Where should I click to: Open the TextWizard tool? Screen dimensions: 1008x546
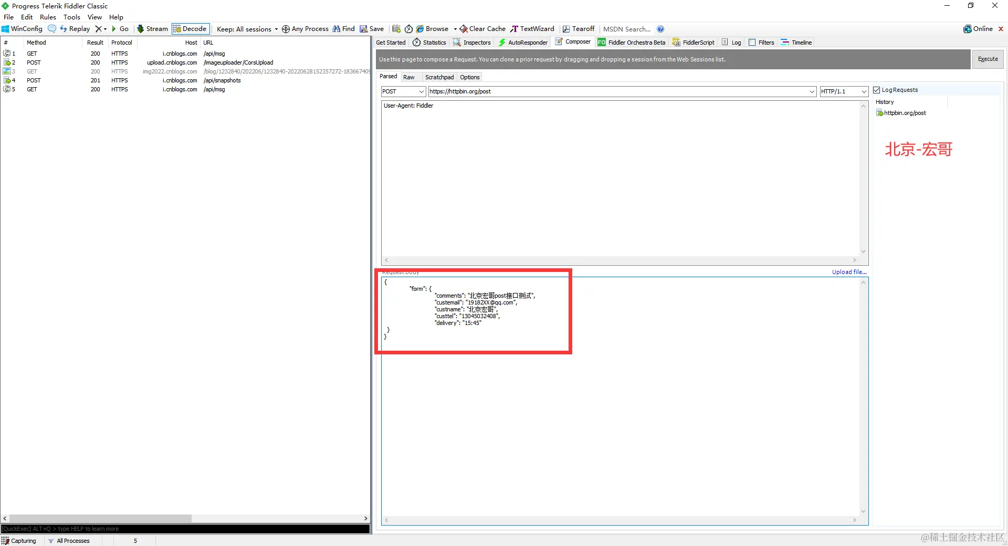(x=532, y=29)
